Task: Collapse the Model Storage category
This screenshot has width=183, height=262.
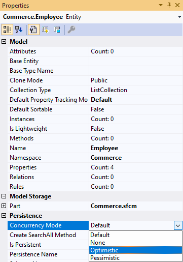Action: pos(4,196)
